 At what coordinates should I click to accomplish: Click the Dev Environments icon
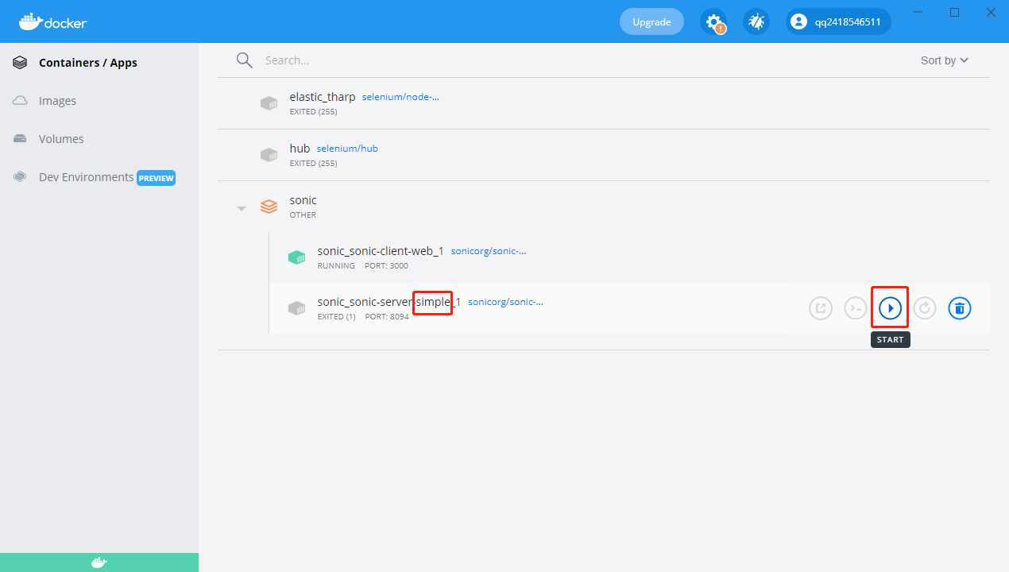click(x=20, y=177)
